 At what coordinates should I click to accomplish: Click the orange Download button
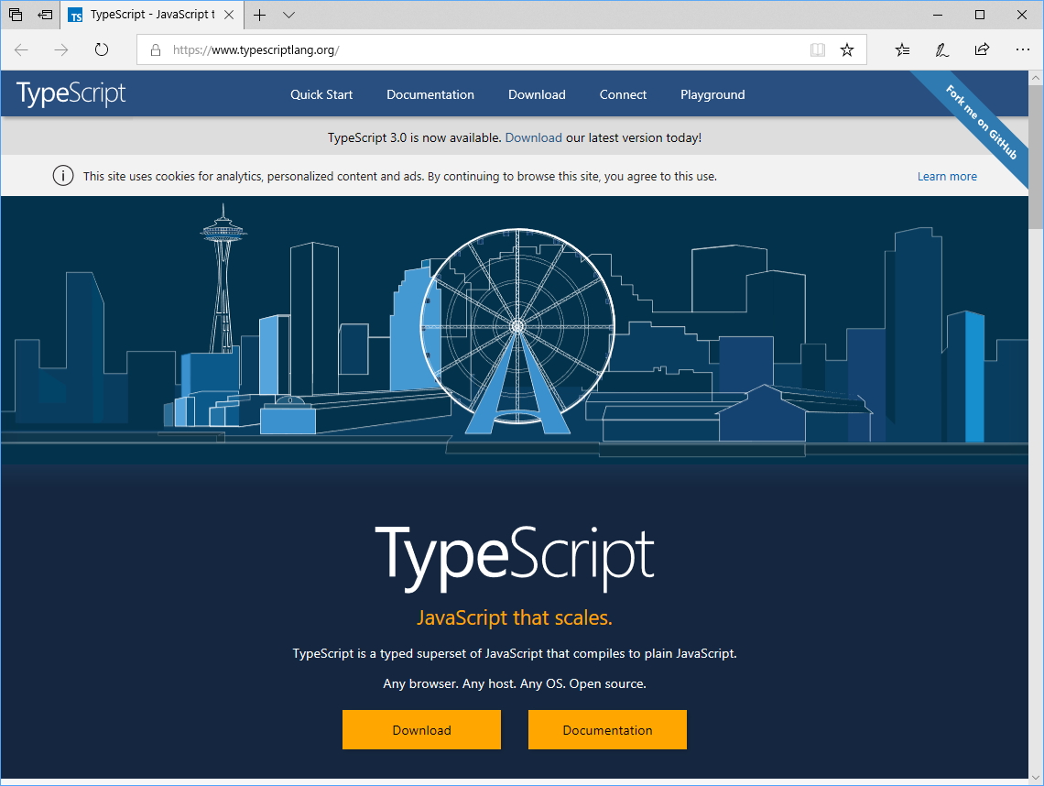[x=421, y=729]
